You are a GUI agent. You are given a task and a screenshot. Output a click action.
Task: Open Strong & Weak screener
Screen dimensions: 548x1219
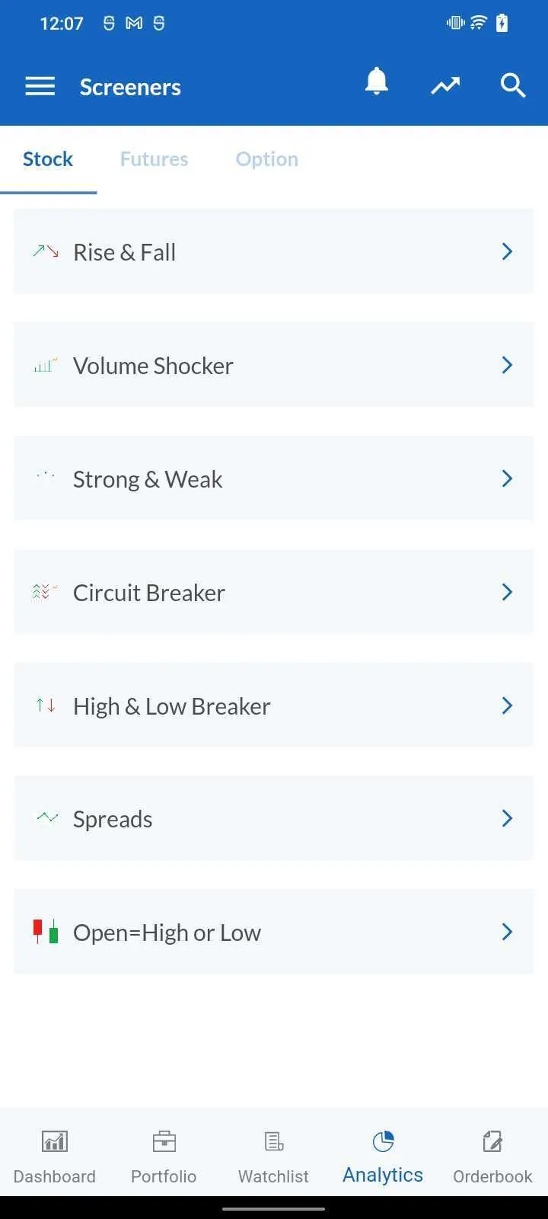[274, 478]
